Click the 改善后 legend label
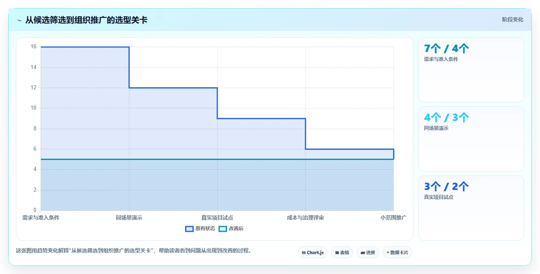The height and width of the screenshot is (274, 540). [x=236, y=229]
